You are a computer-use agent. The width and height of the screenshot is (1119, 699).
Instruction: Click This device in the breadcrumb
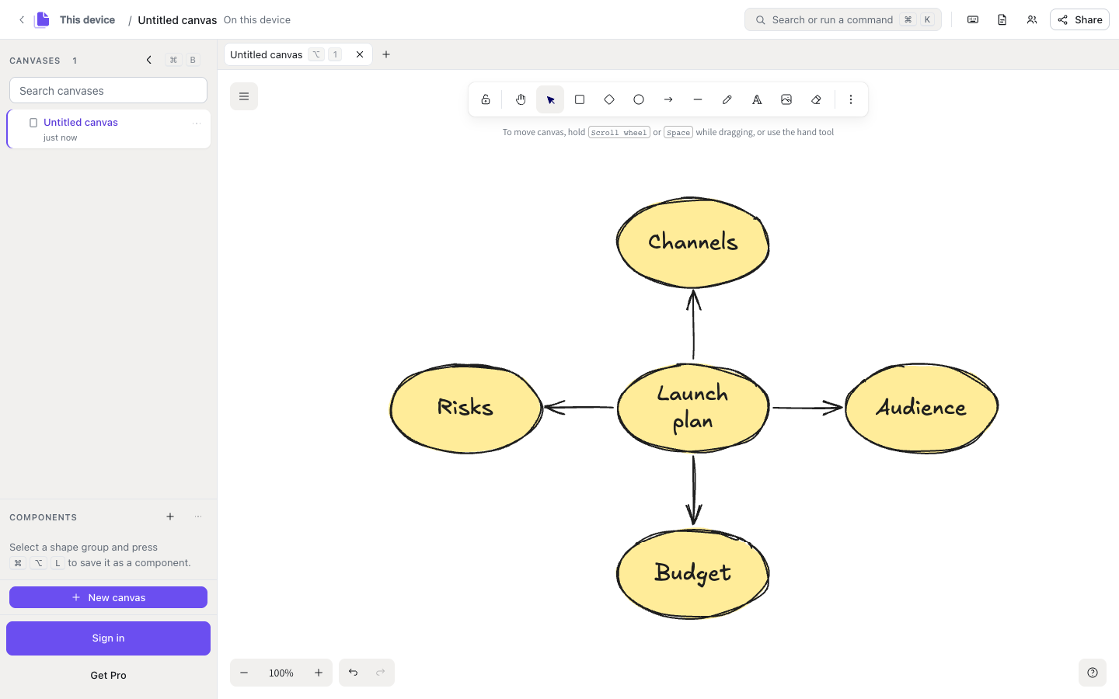pos(87,19)
